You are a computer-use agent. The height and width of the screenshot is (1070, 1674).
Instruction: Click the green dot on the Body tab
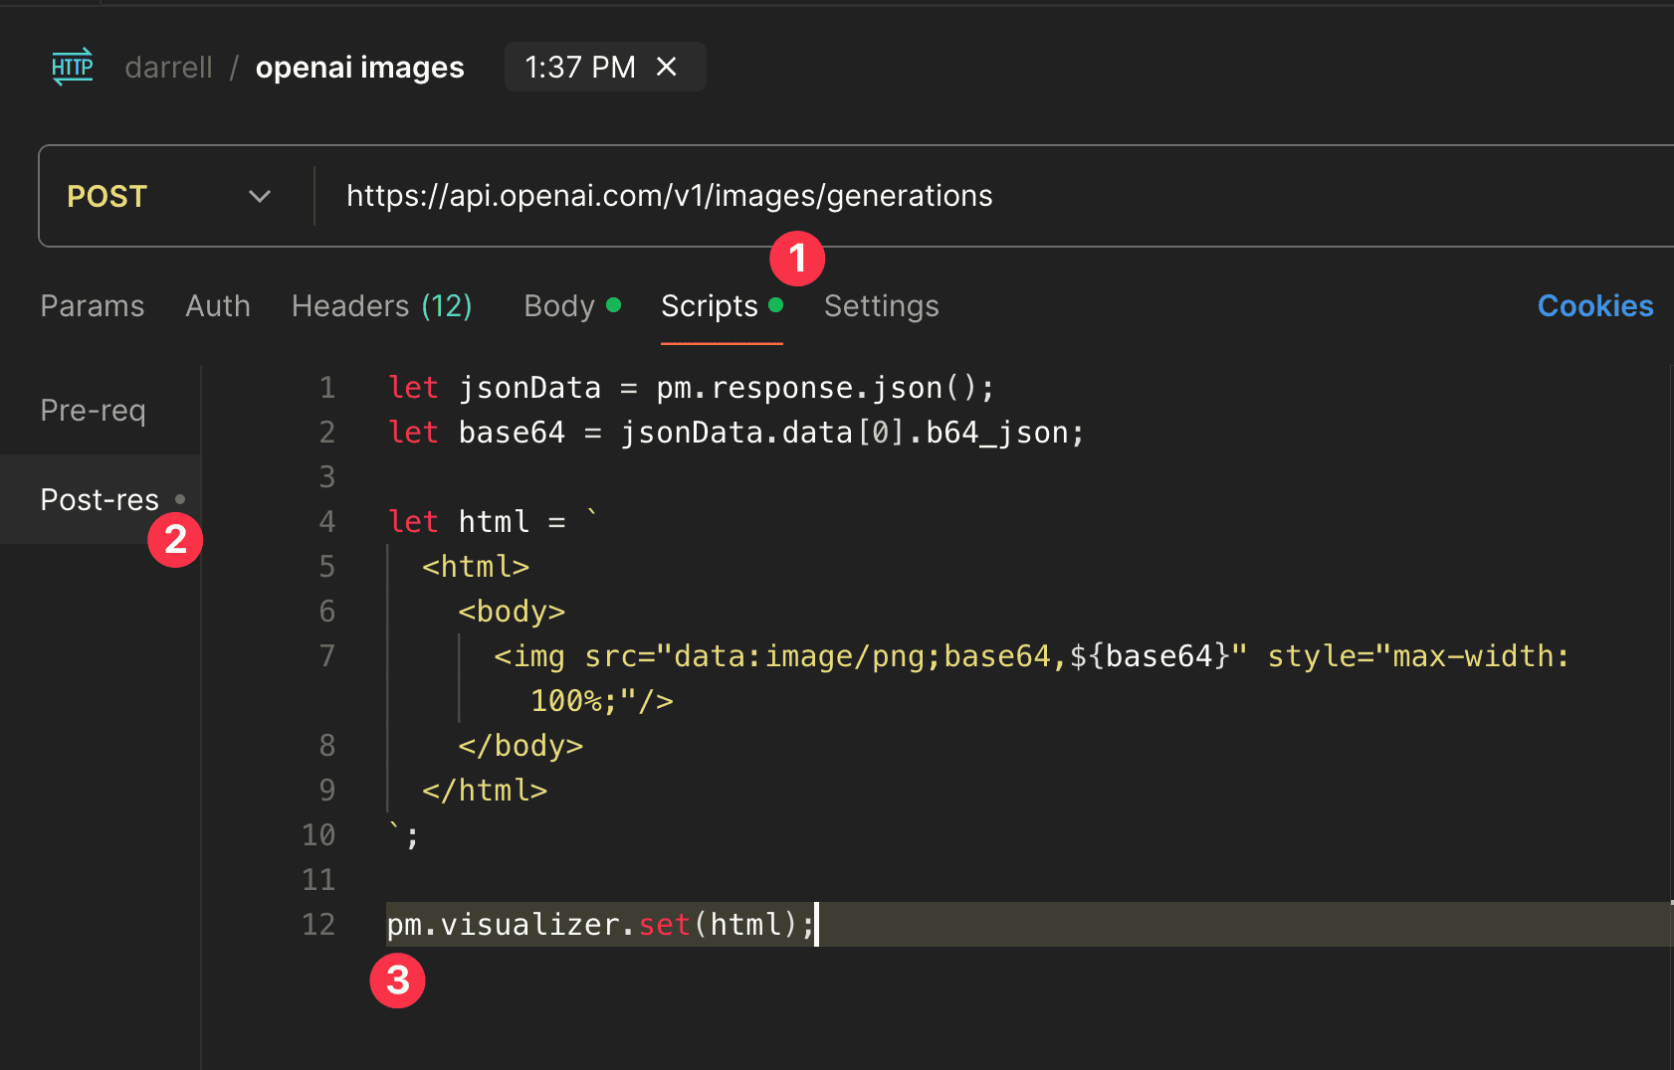point(615,306)
